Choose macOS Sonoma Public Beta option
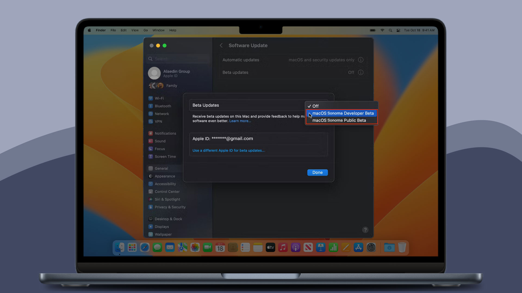The width and height of the screenshot is (522, 293). 341,120
